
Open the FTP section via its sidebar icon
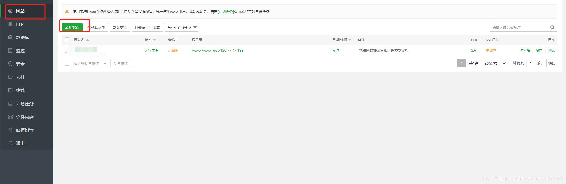(x=10, y=24)
